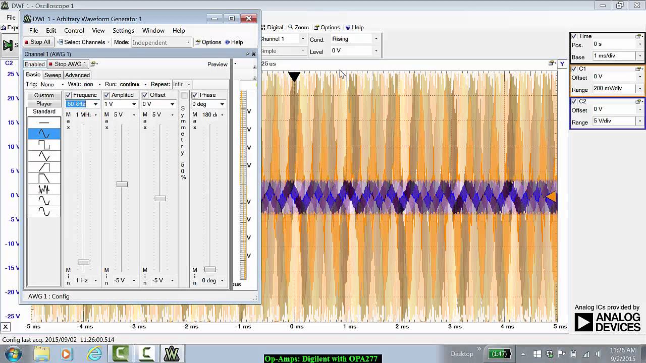646x363 pixels.
Task: Open the frequency value dropdown showing 50 kHz
Action: point(95,104)
